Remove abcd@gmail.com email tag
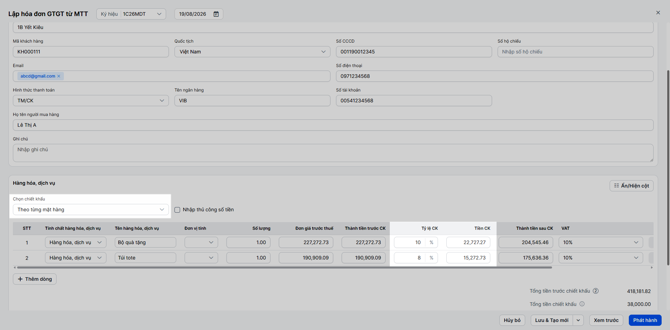The height and width of the screenshot is (330, 670). click(59, 76)
